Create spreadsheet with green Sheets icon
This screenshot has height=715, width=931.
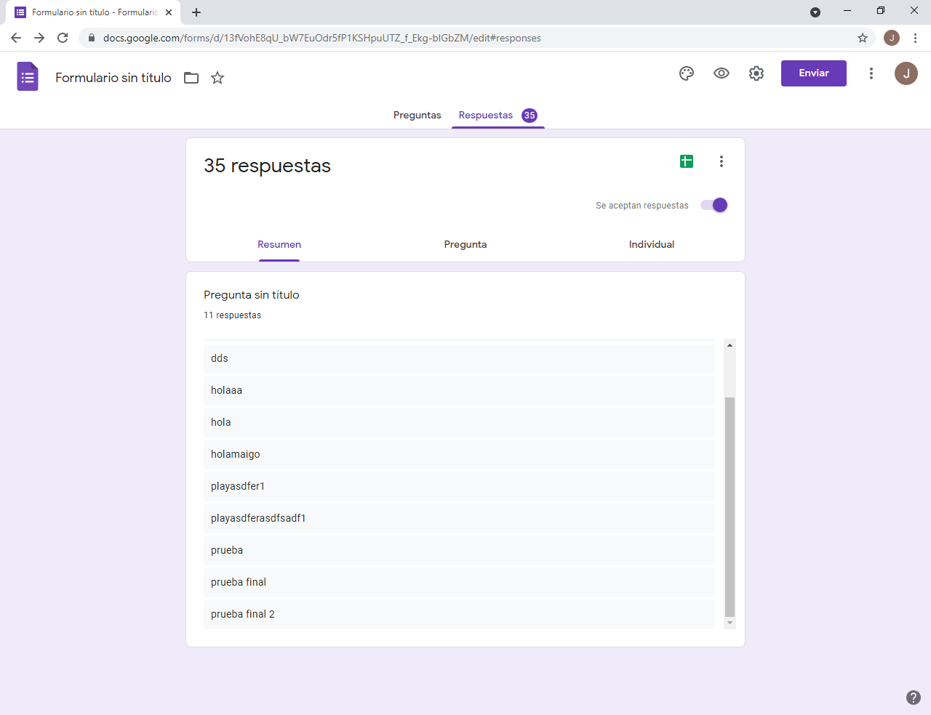(x=687, y=161)
